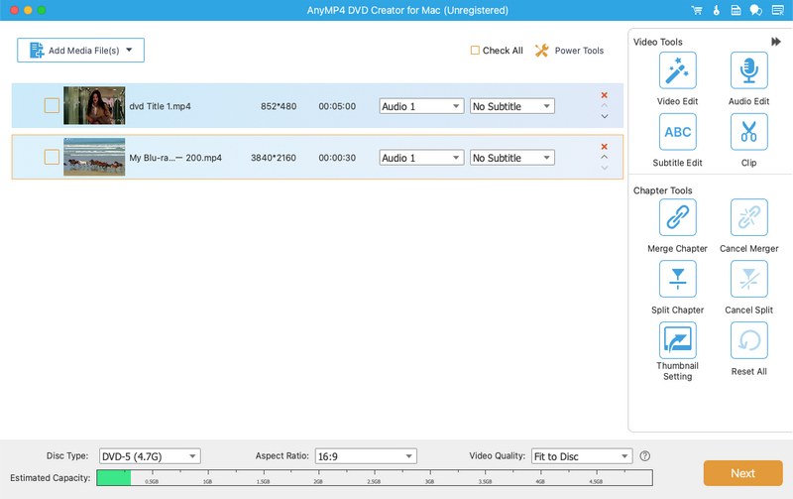This screenshot has height=499, width=793.
Task: Tick the checkbox for My Blu-ra... 200.mp4
Action: click(x=52, y=157)
